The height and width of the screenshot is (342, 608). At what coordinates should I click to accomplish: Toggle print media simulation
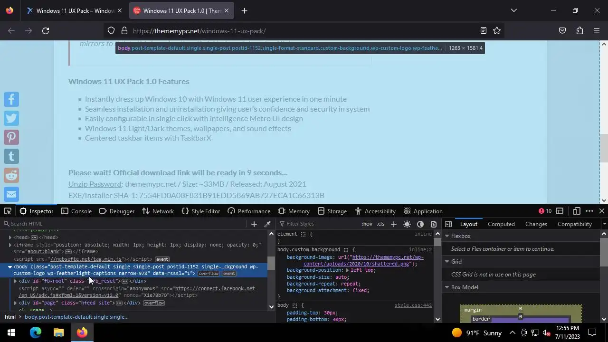[x=434, y=224]
